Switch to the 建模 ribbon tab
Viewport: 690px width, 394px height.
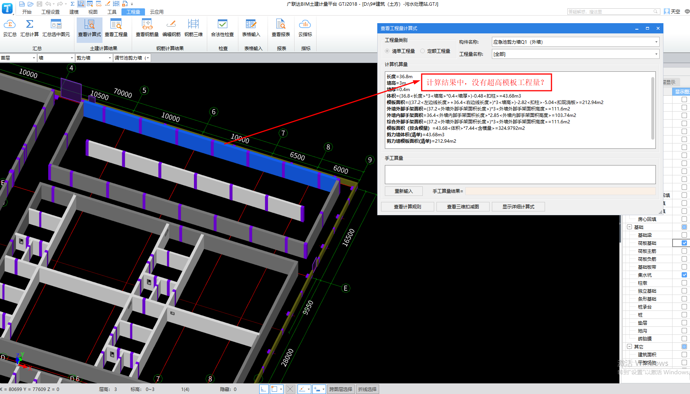pos(74,12)
